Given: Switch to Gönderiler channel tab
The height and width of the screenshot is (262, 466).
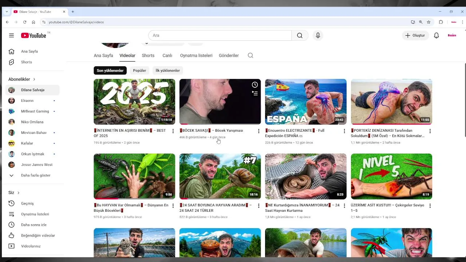Looking at the screenshot, I should [229, 55].
